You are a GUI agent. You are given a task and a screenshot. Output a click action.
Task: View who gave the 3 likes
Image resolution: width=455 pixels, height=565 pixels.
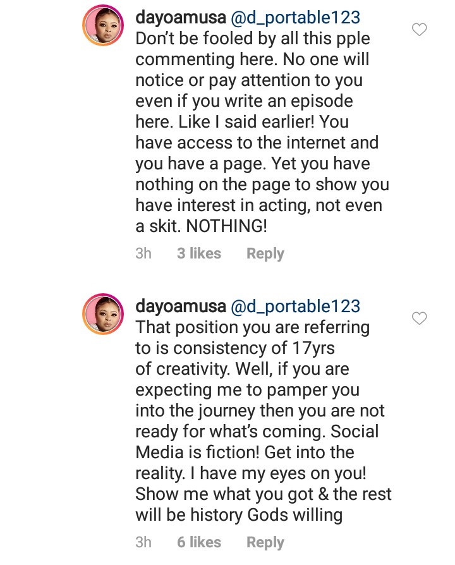coord(199,253)
